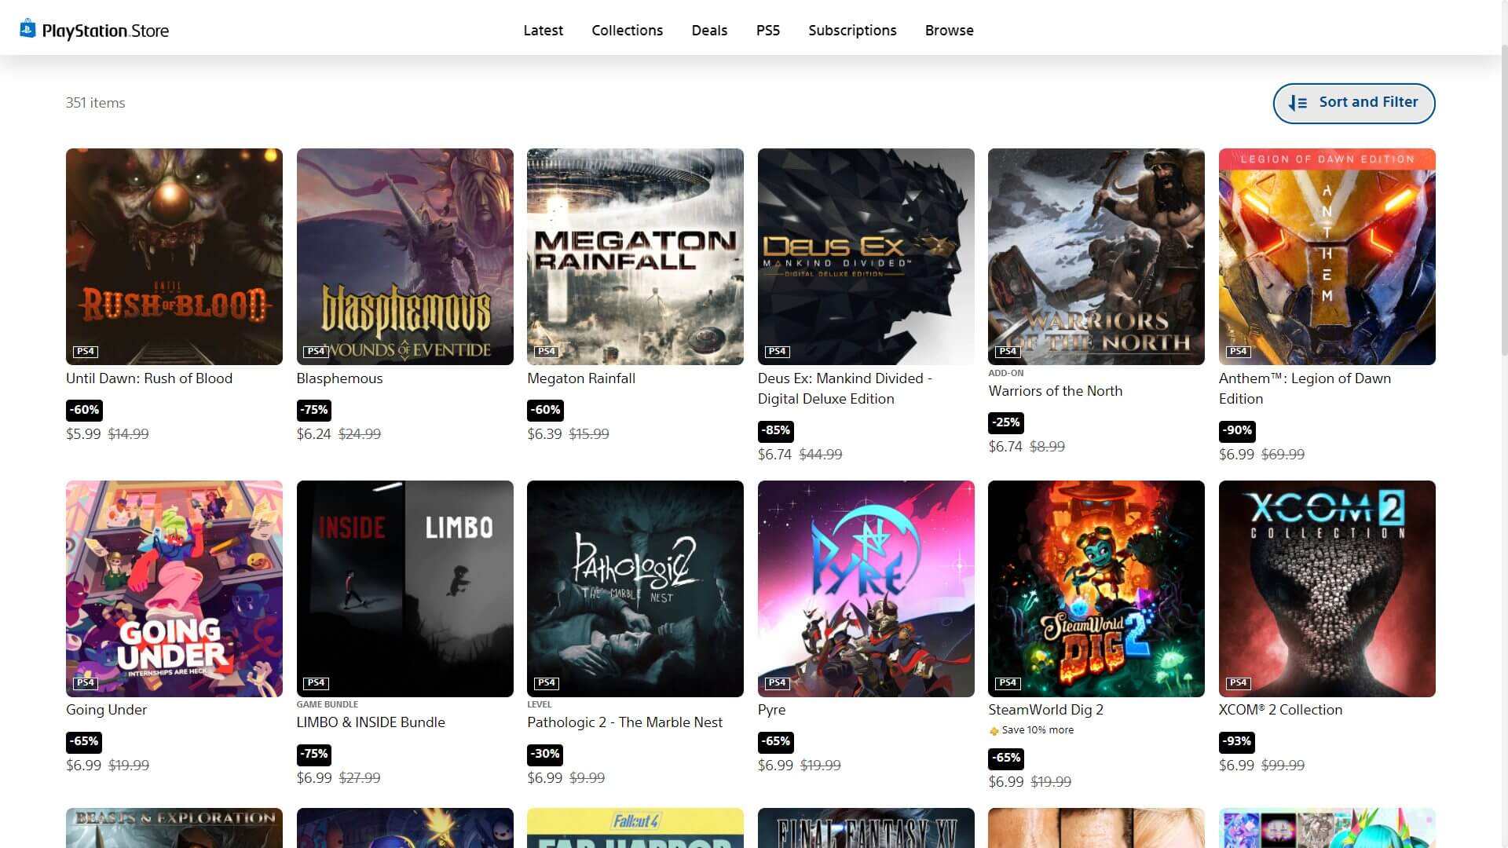Image resolution: width=1508 pixels, height=848 pixels.
Task: Open the Going Under cover art
Action: [x=174, y=588]
